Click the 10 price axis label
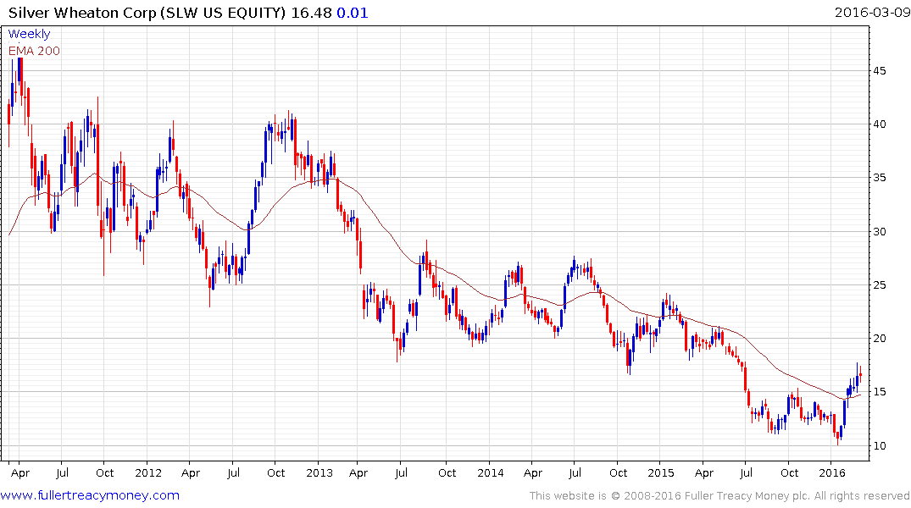 pyautogui.click(x=879, y=446)
